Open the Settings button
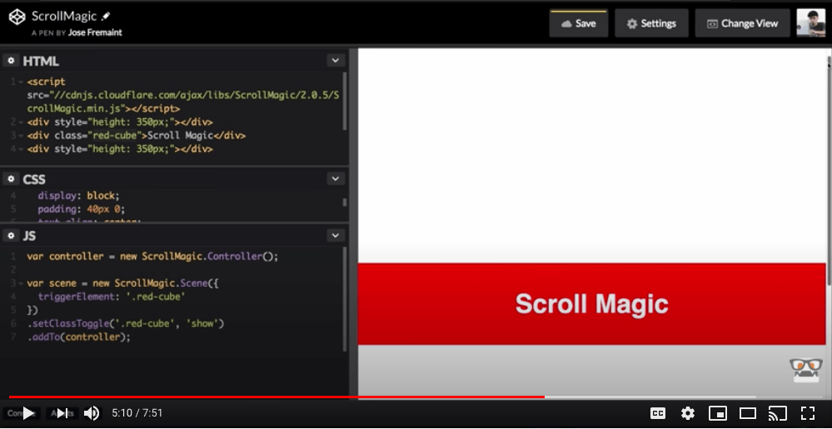Image resolution: width=832 pixels, height=429 pixels. (651, 23)
